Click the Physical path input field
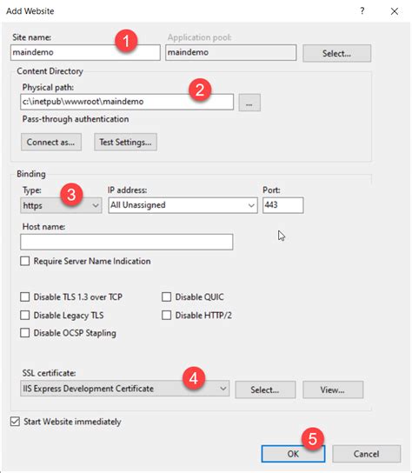Image resolution: width=412 pixels, height=473 pixels. tap(127, 102)
